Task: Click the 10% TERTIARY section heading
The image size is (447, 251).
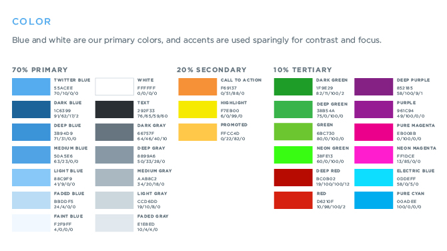Action: 303,70
